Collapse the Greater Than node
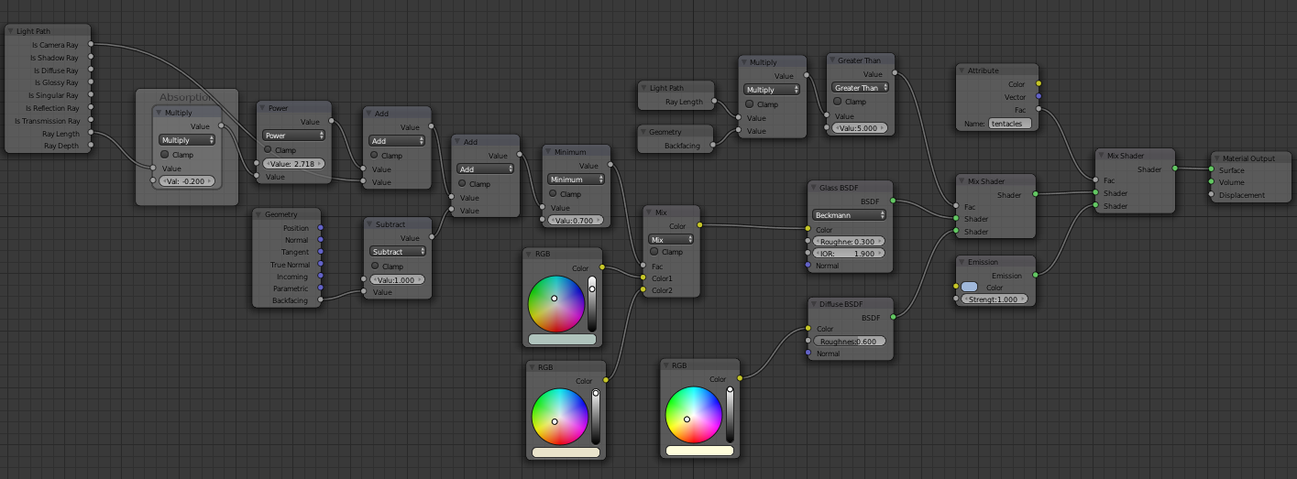This screenshot has width=1297, height=479. coord(833,61)
